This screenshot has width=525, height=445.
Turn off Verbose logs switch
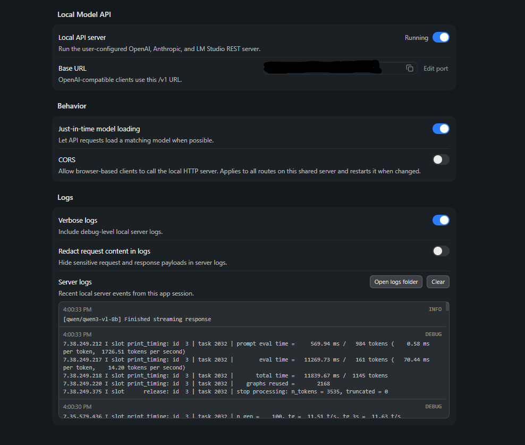click(x=441, y=220)
